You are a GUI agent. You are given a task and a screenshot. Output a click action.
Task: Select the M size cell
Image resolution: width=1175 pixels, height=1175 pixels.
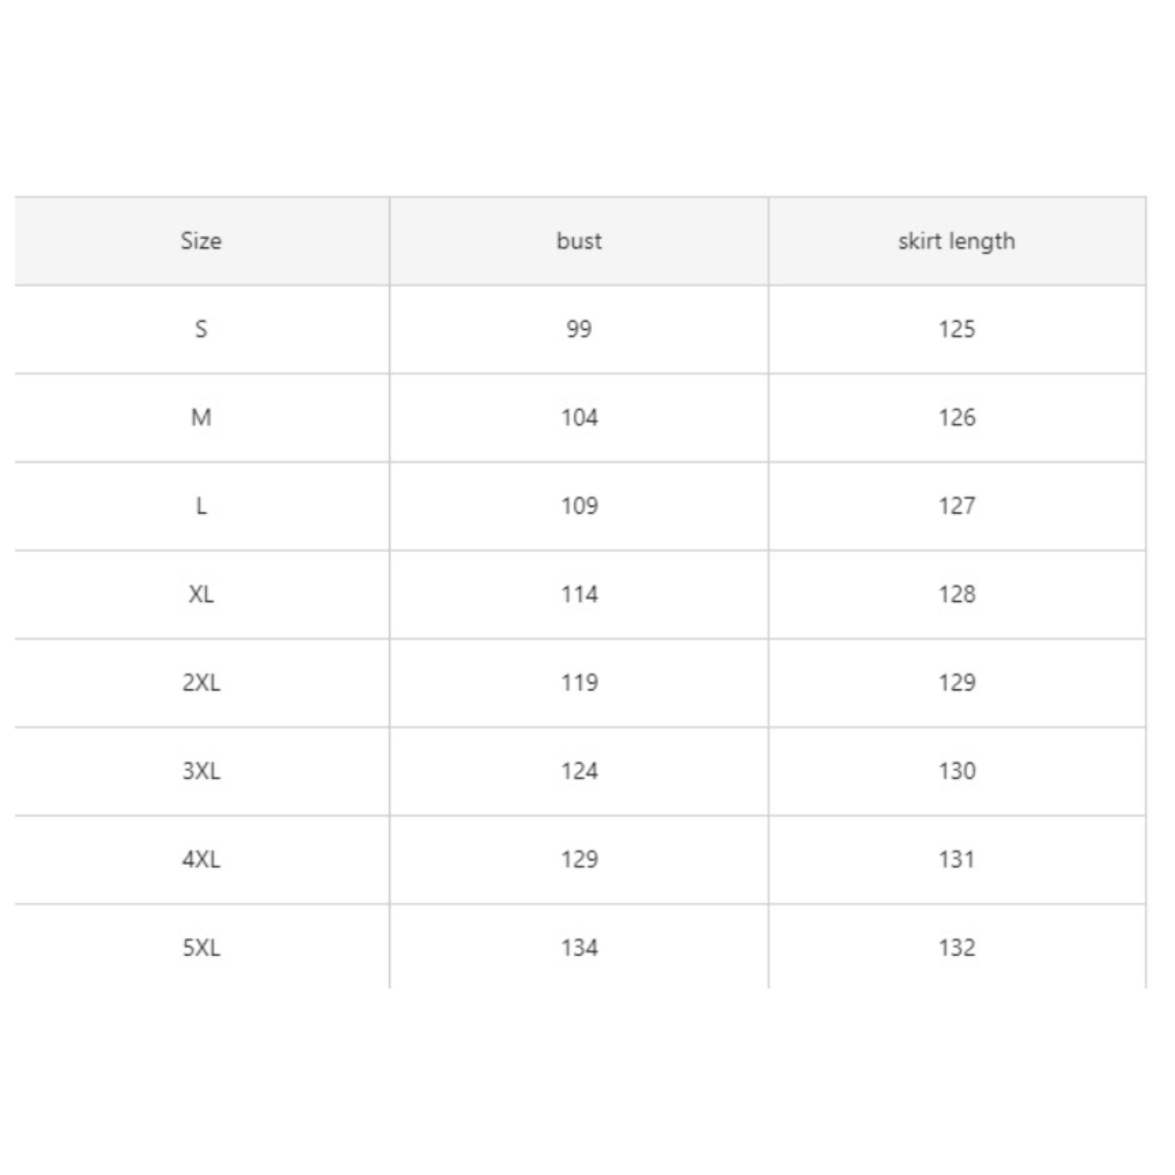click(201, 418)
